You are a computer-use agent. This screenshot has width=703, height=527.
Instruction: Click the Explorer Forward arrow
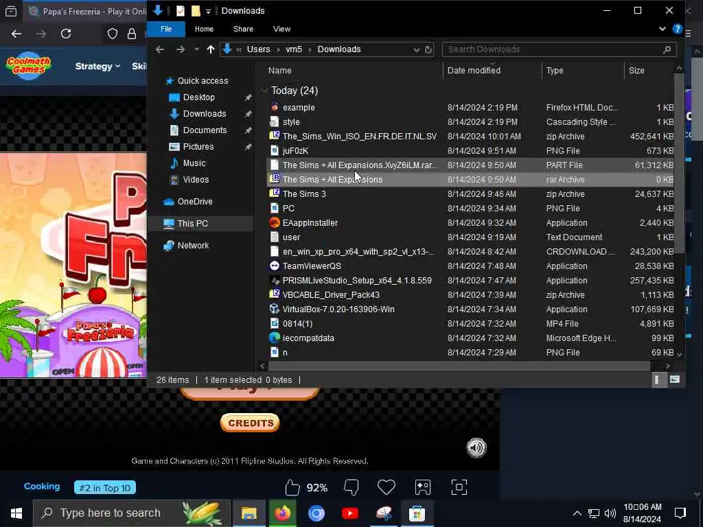click(181, 49)
